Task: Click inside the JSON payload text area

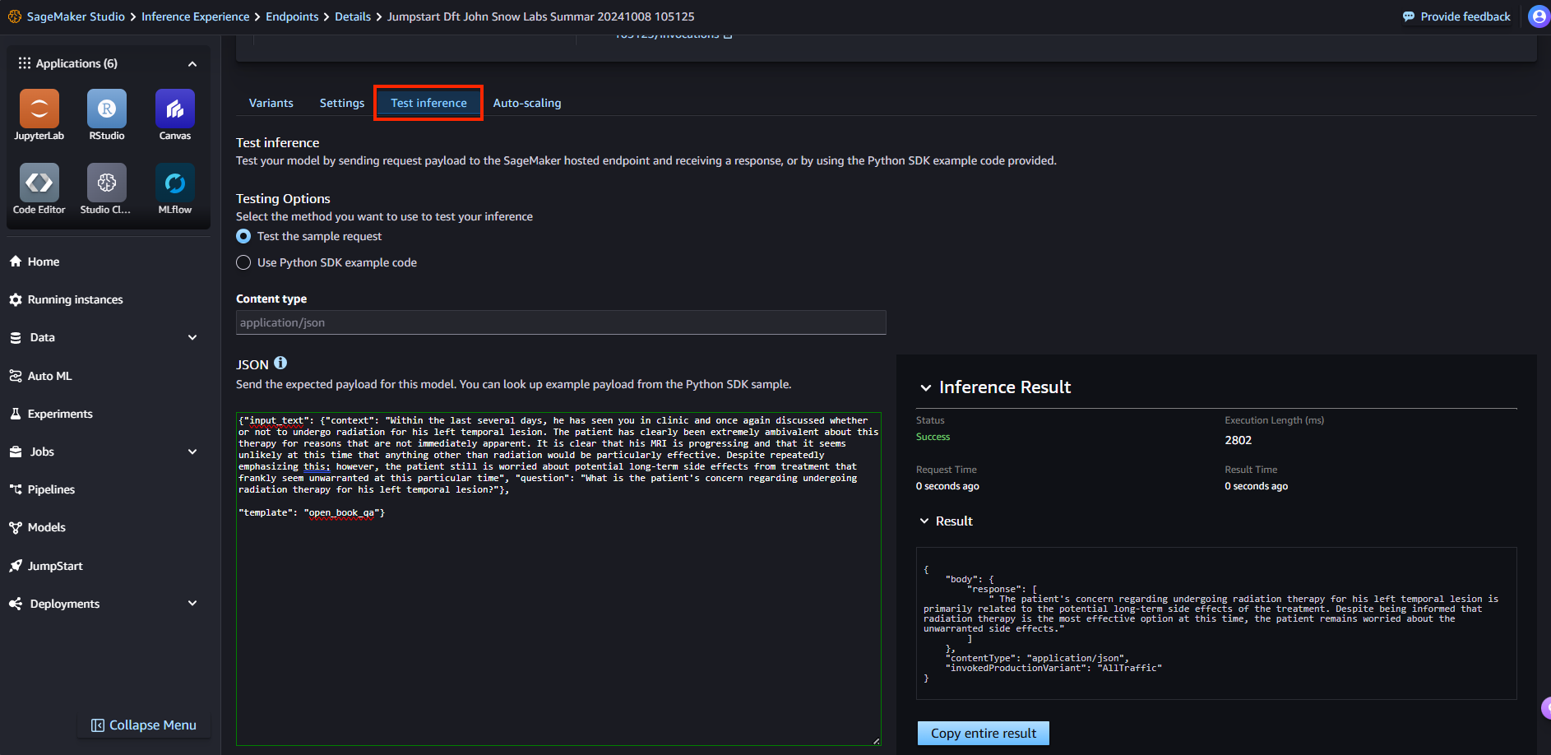Action: 558,579
